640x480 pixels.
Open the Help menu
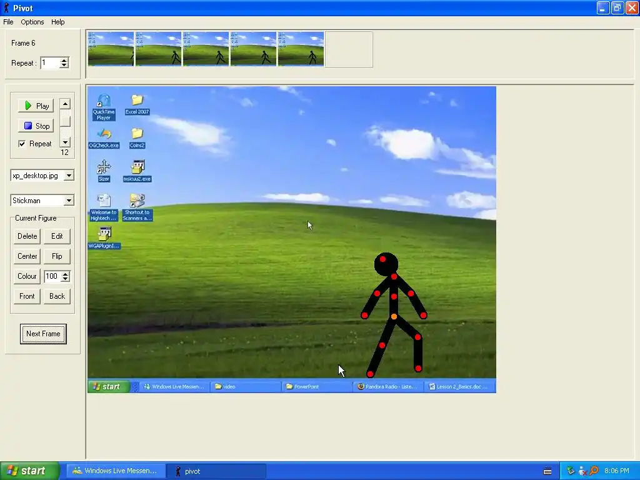click(57, 22)
